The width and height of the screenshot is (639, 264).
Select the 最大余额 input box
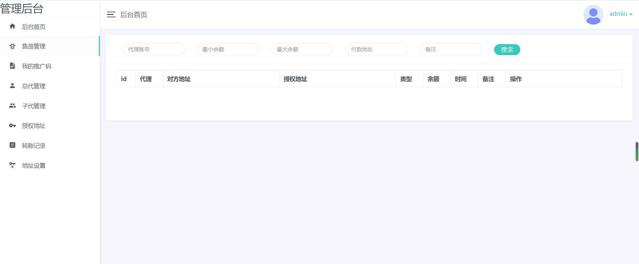click(x=302, y=49)
